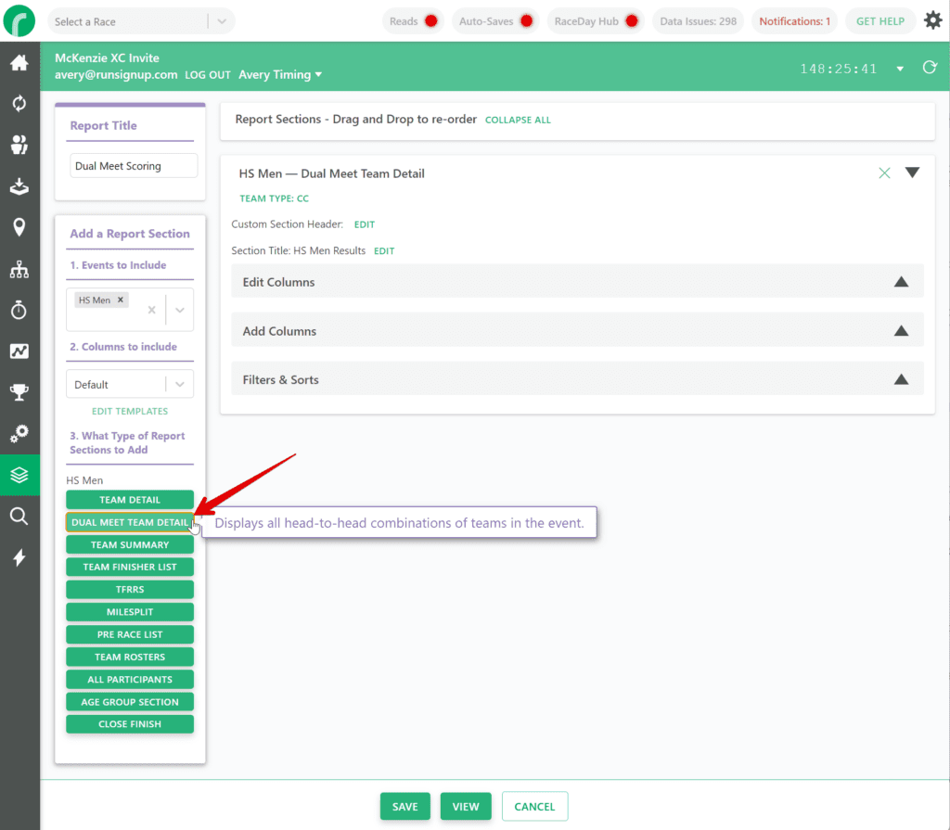
Task: Open the location pin sidebar icon
Action: pos(19,227)
